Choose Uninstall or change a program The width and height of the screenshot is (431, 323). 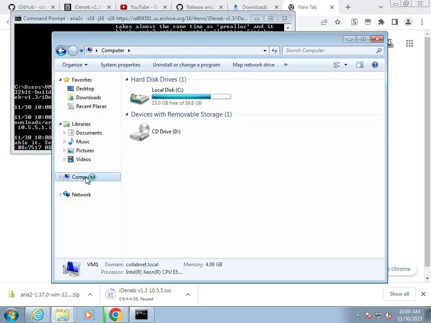186,65
